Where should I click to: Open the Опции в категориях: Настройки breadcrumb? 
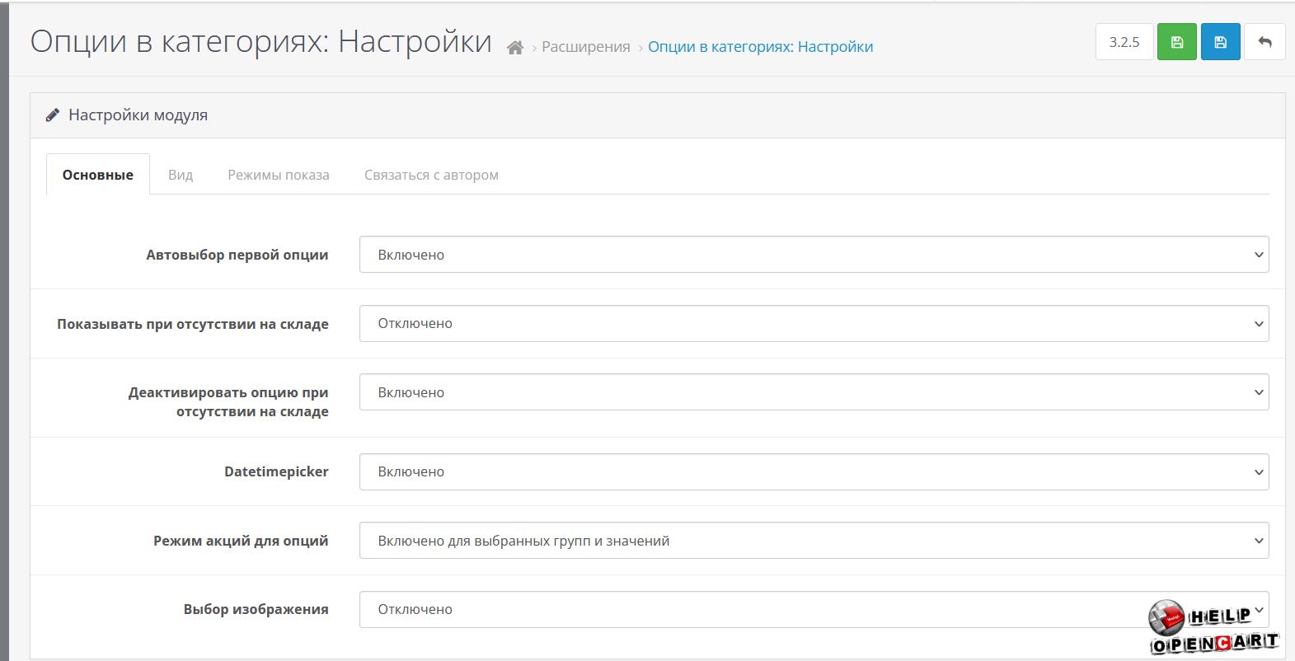click(760, 47)
